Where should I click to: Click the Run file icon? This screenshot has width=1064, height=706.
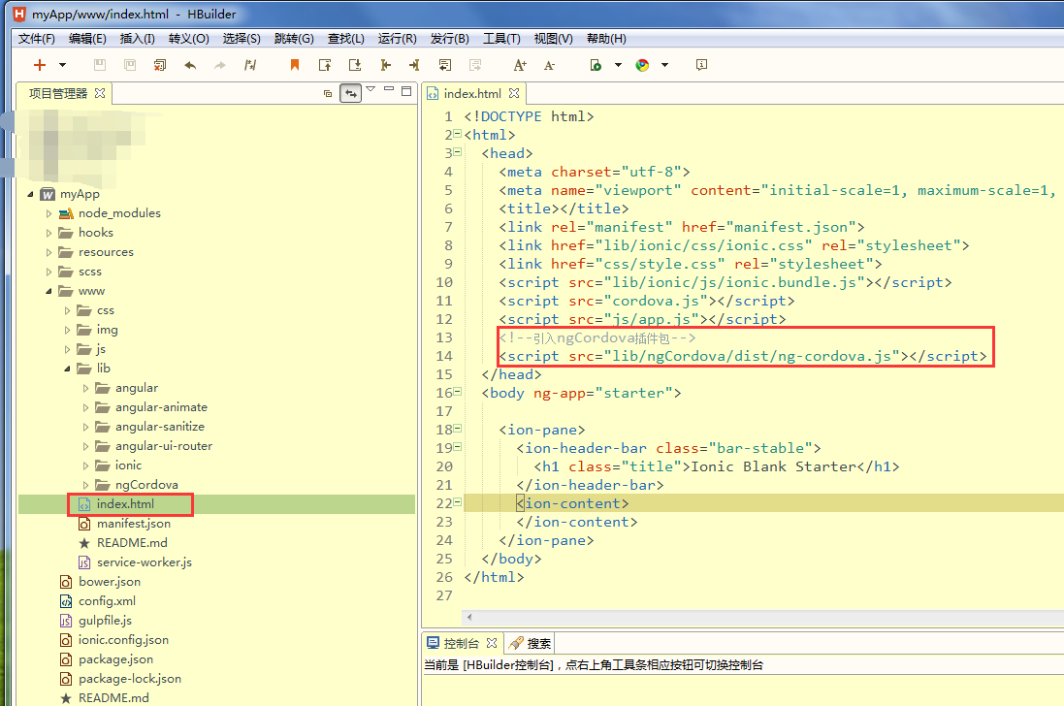click(596, 65)
